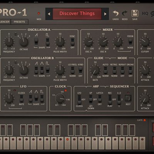Click the LFO small LED above knob
The height and width of the screenshot is (154, 154).
point(15,90)
